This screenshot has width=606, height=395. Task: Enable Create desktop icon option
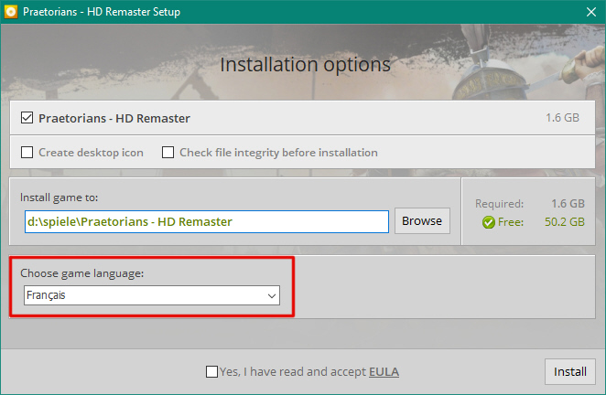point(27,152)
